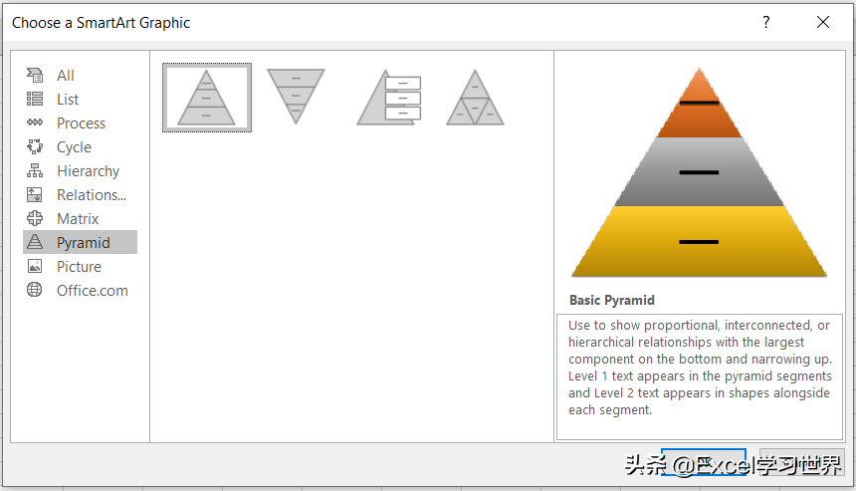Close the Choose a SmartArt Graphic dialog
856x491 pixels.
823,22
